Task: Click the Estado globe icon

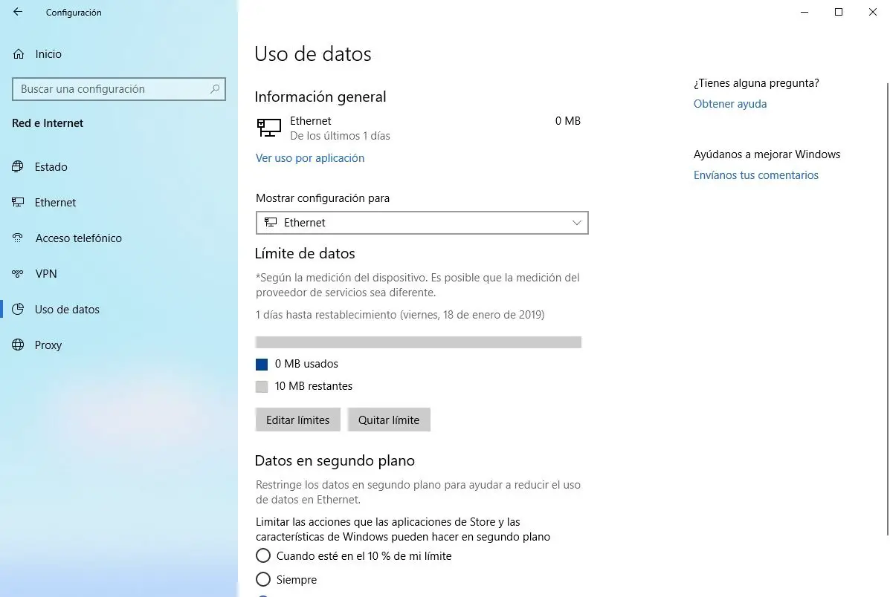Action: [x=18, y=166]
